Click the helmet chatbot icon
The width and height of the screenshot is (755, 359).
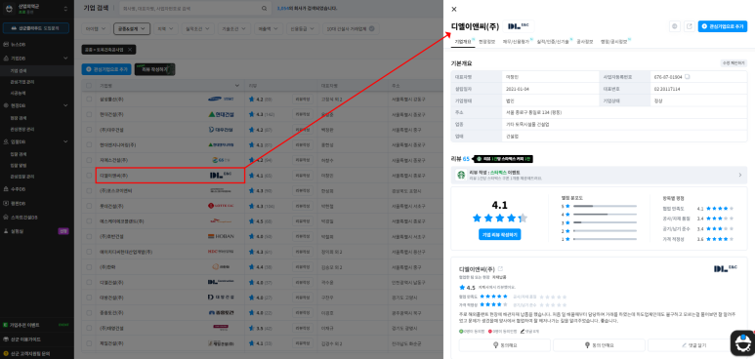[x=742, y=342]
